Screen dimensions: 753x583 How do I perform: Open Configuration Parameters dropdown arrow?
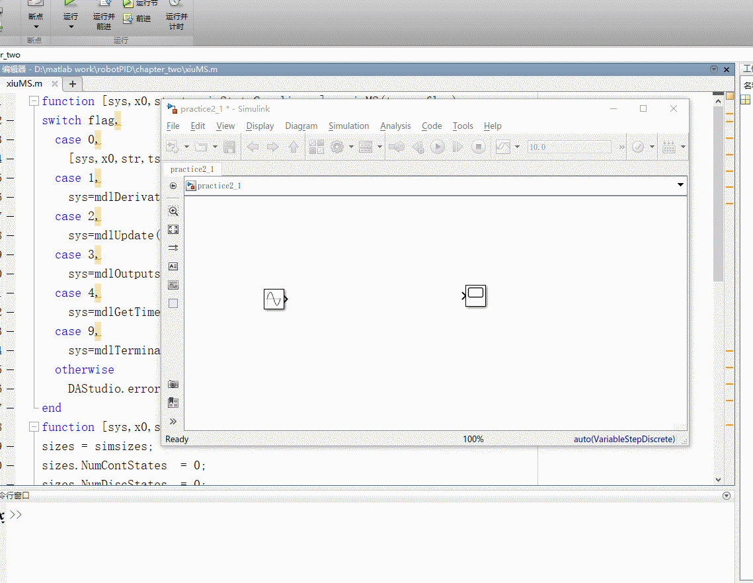[351, 147]
